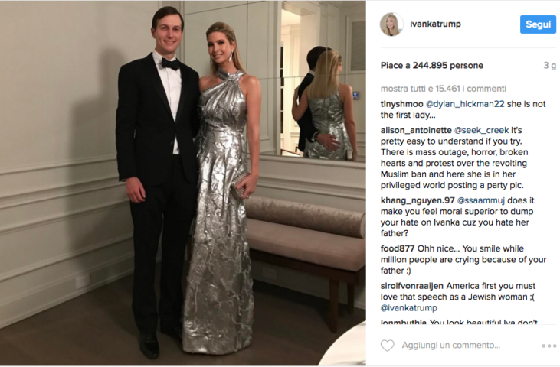
Task: Open food877 commenter profile
Action: tap(397, 248)
